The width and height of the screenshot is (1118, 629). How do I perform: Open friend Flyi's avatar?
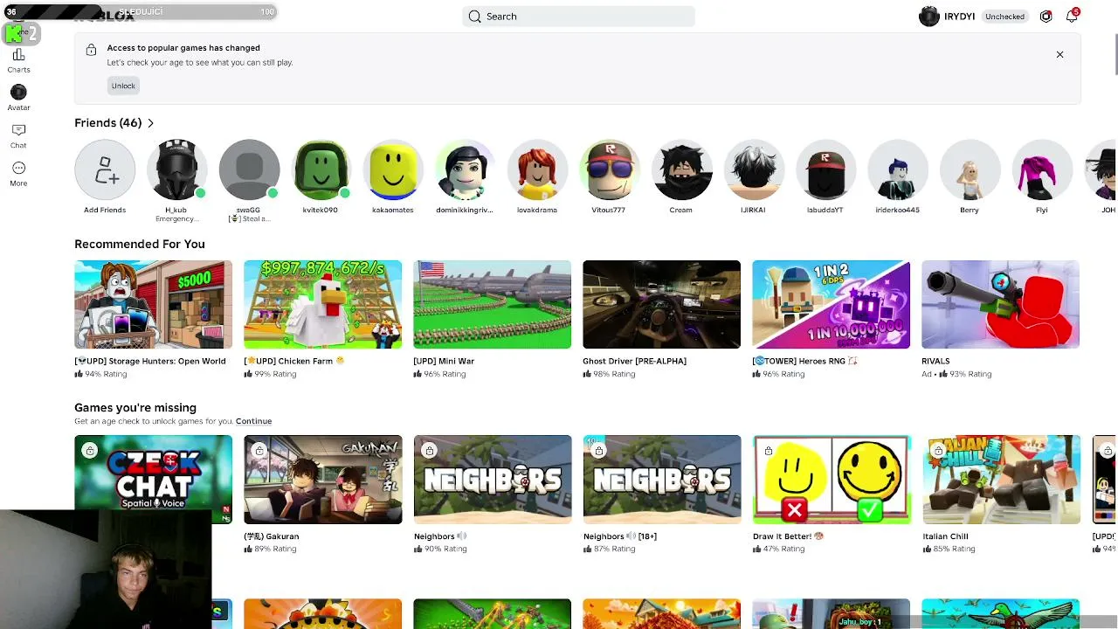coord(1041,169)
